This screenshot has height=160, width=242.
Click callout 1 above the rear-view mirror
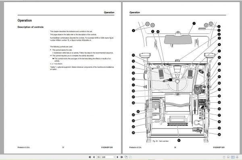[194, 23]
